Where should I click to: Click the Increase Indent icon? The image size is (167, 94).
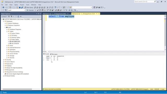tap(72, 10)
